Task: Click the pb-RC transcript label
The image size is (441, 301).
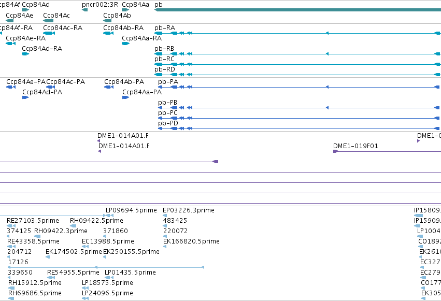Action: [x=164, y=59]
